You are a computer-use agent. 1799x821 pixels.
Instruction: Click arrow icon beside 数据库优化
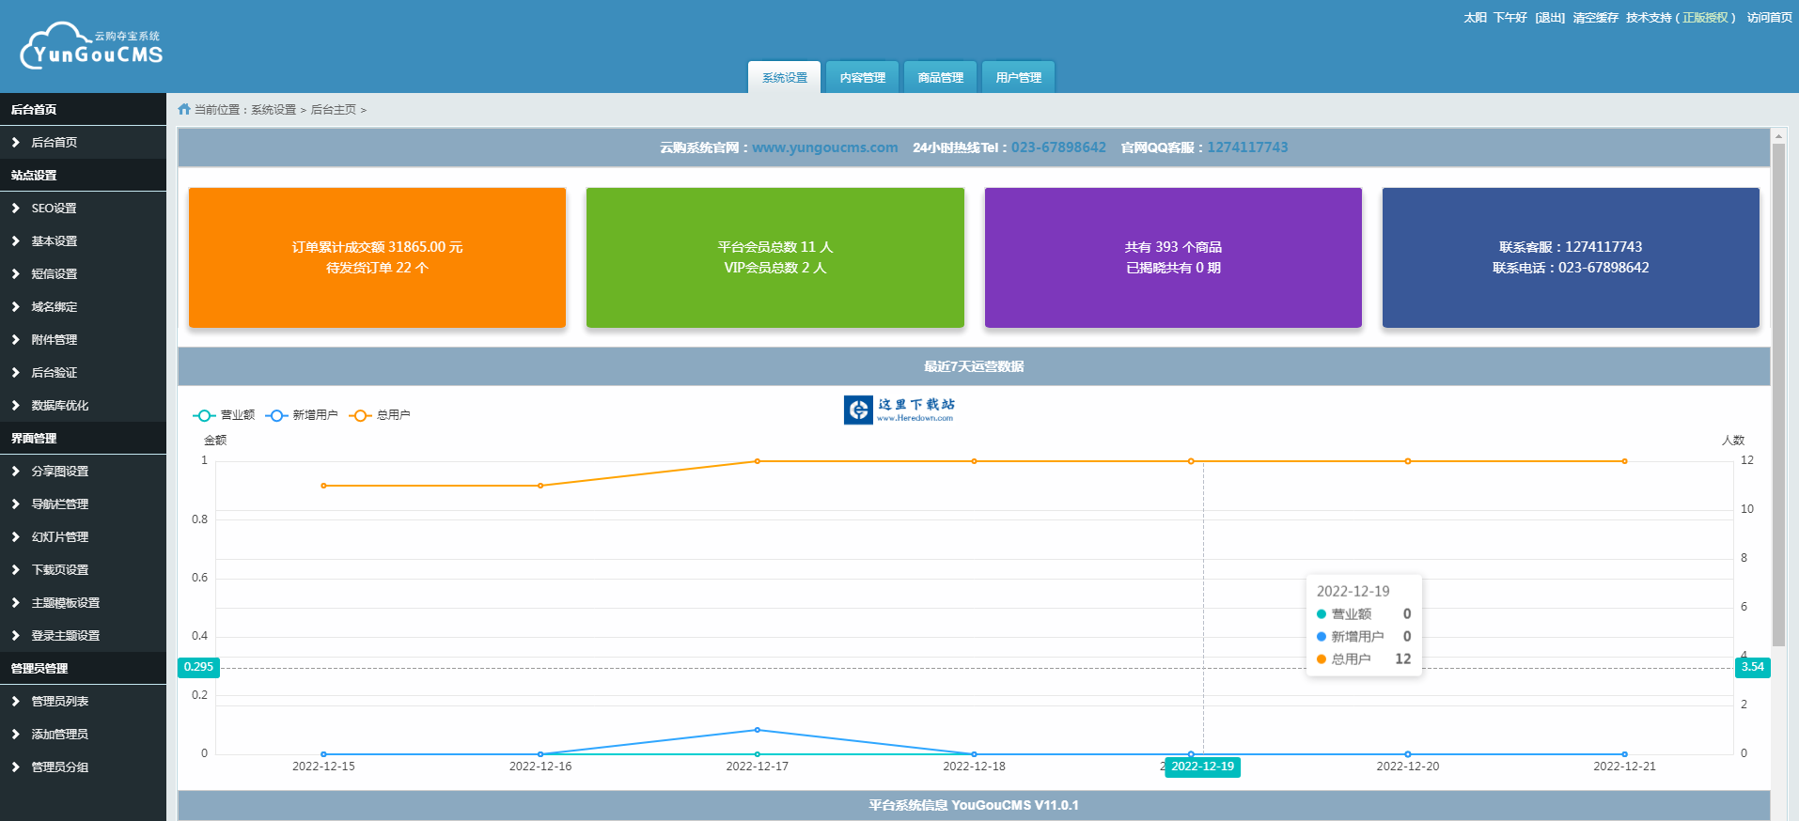(15, 406)
